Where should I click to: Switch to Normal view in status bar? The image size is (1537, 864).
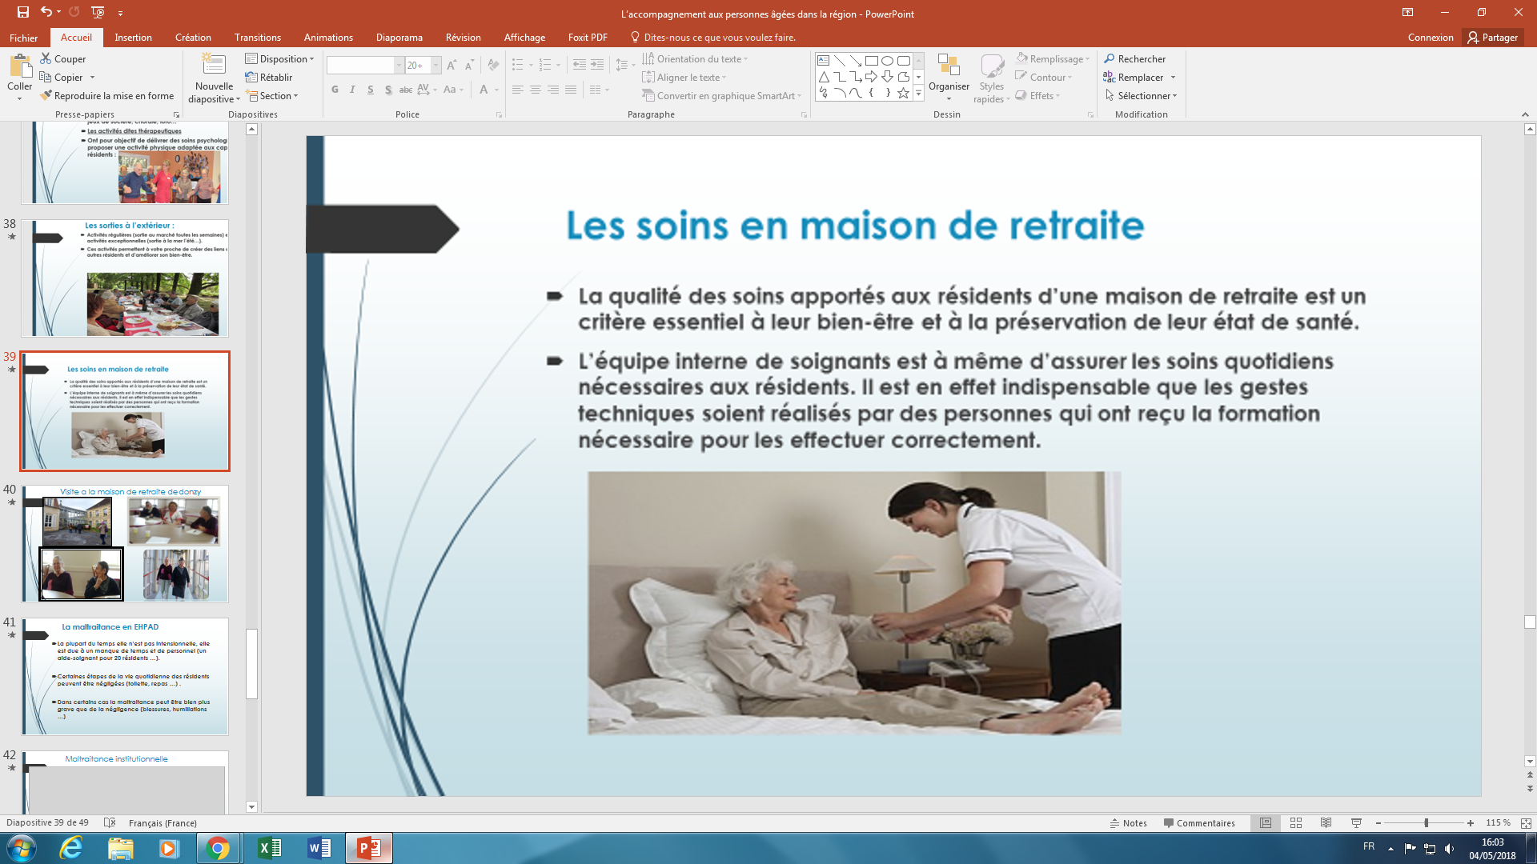(x=1266, y=823)
